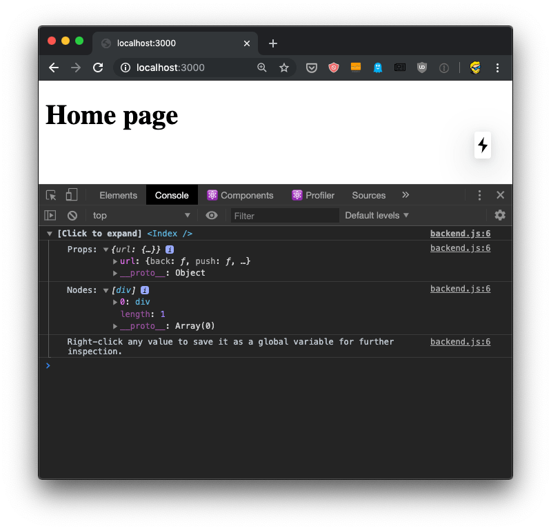551x530 pixels.
Task: Click the eye live expression icon
Action: (212, 215)
